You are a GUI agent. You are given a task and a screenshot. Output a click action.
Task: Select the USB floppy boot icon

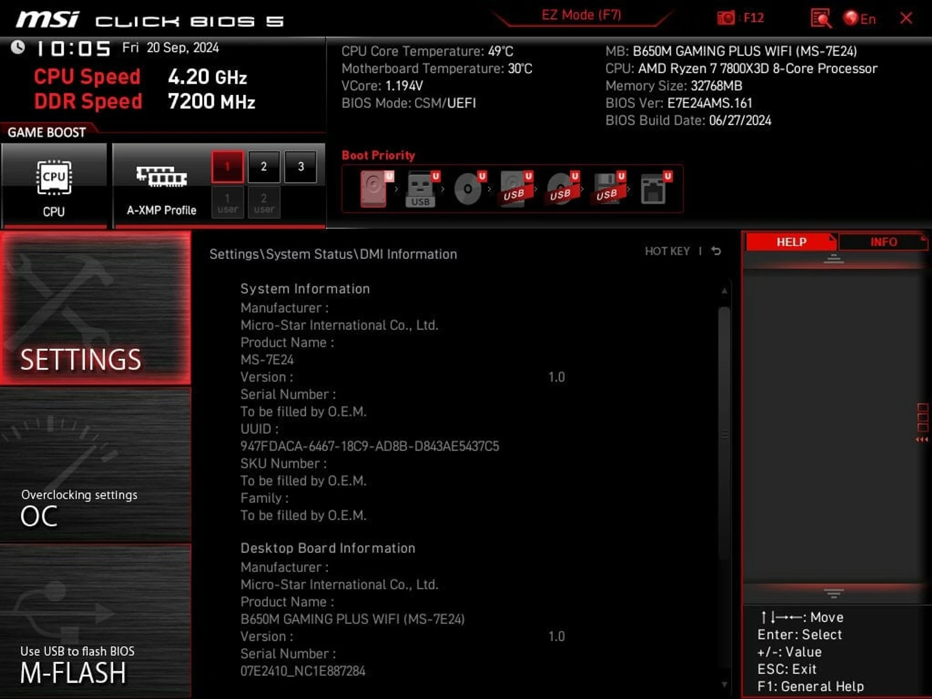[609, 189]
